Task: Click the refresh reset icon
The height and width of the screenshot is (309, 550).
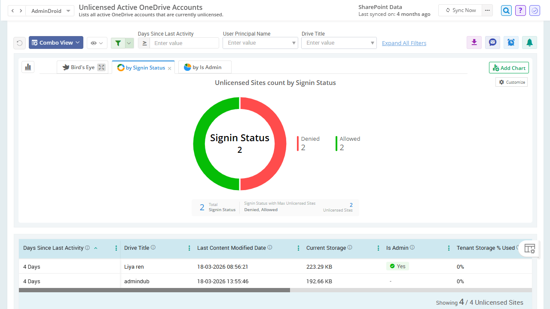Action: pos(19,43)
